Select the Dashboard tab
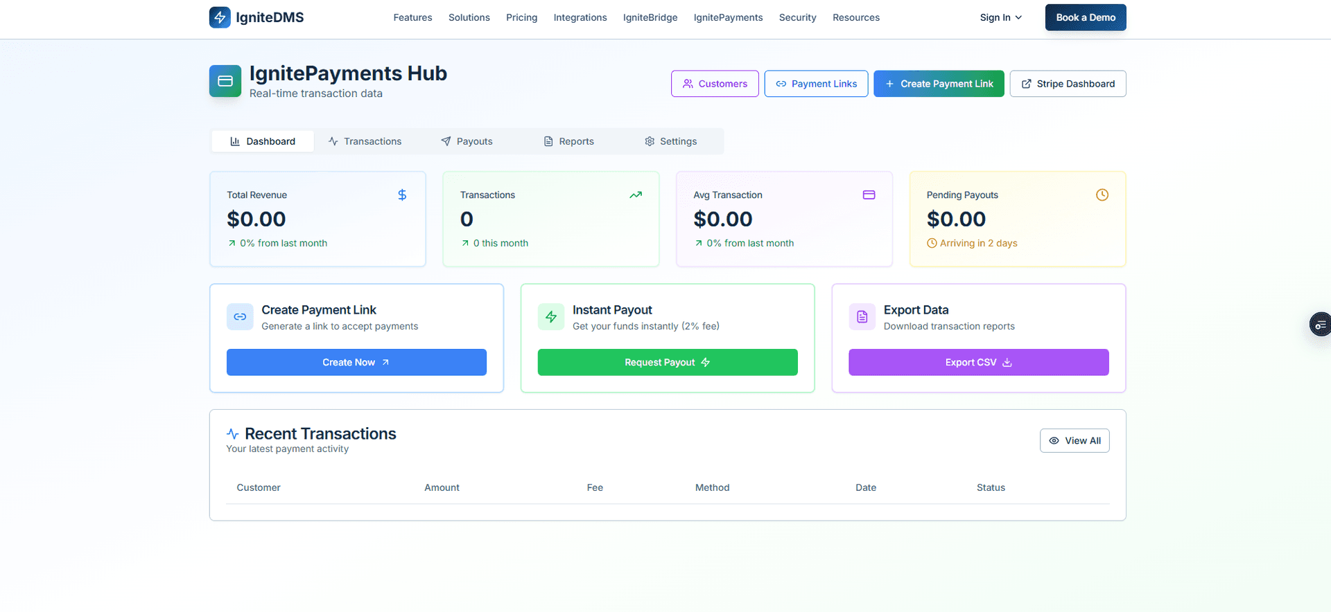Screen dimensions: 1331x612 pos(263,141)
